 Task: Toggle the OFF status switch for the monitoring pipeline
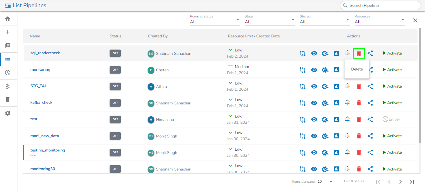point(115,70)
